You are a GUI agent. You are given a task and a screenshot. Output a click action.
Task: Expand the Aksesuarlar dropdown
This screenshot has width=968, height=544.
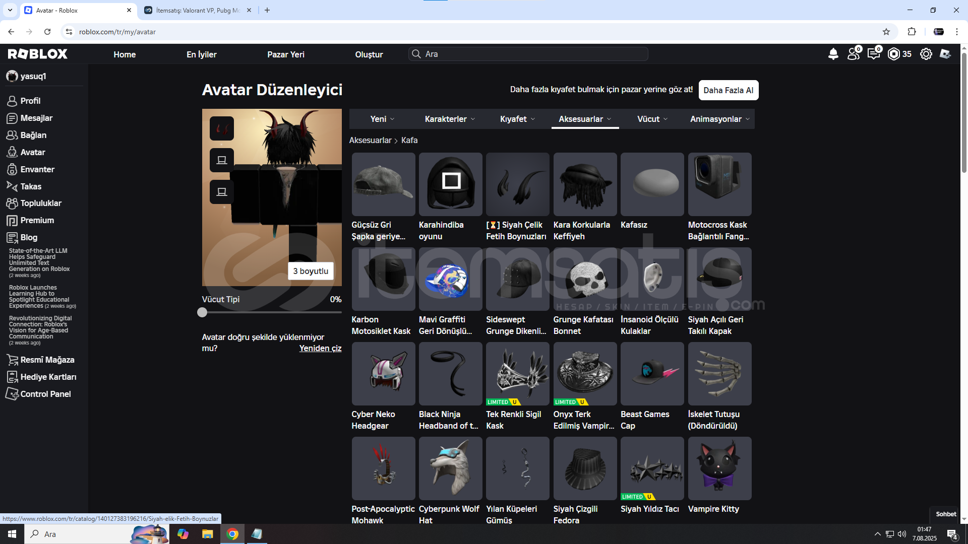[585, 119]
